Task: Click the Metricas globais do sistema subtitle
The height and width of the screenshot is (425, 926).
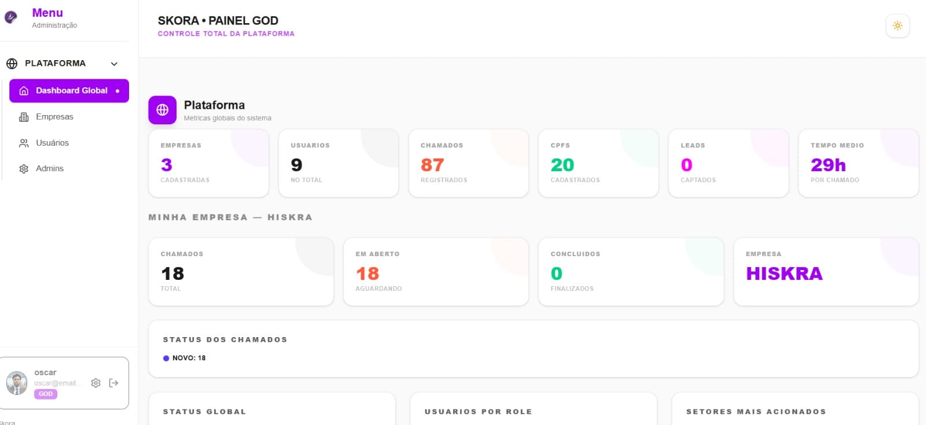Action: click(x=227, y=118)
